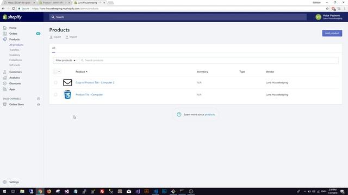This screenshot has width=348, height=195.
Task: View Online Store eye icon
Action: pyautogui.click(x=39, y=105)
